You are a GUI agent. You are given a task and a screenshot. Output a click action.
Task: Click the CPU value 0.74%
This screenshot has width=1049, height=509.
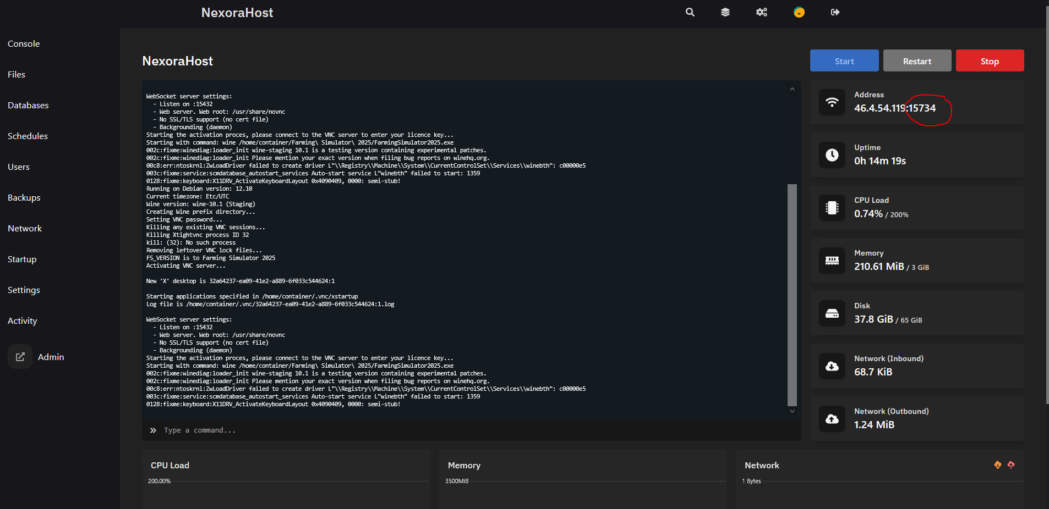pos(868,214)
